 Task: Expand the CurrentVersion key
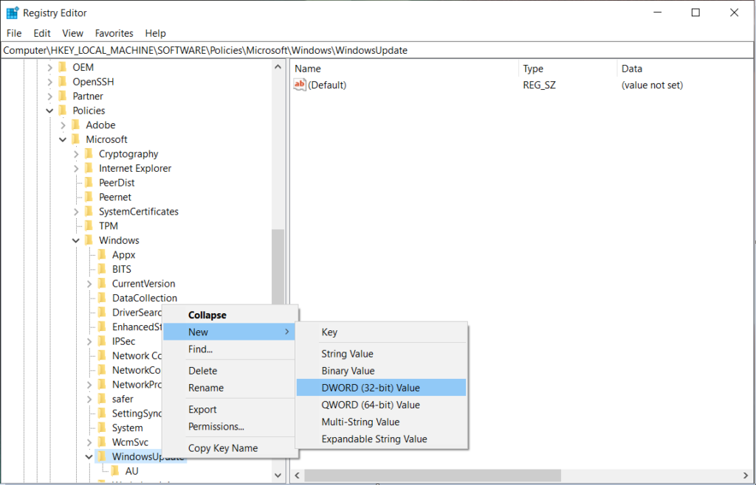pyautogui.click(x=89, y=284)
